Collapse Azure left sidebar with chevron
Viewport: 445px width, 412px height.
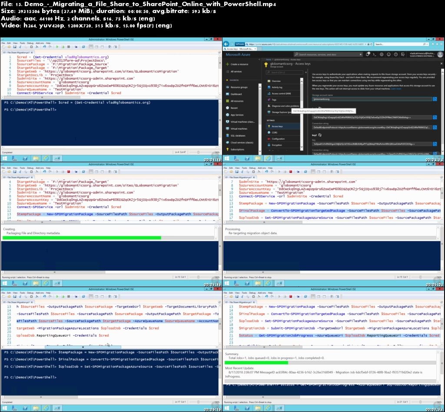coord(259,60)
